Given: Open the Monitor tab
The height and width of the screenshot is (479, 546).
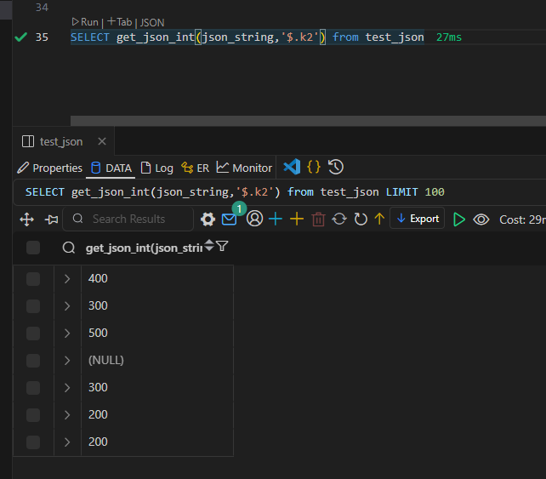Looking at the screenshot, I should pyautogui.click(x=244, y=168).
